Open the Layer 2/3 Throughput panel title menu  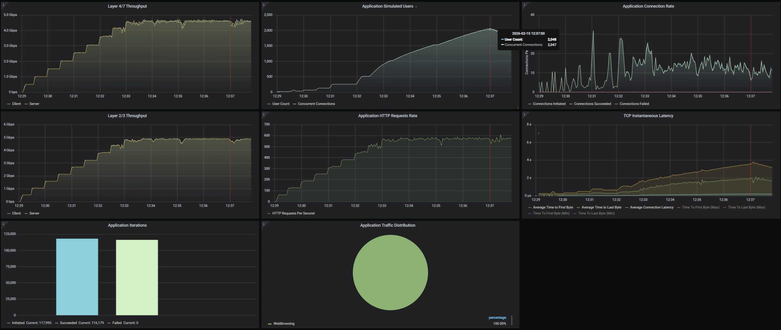click(x=127, y=116)
